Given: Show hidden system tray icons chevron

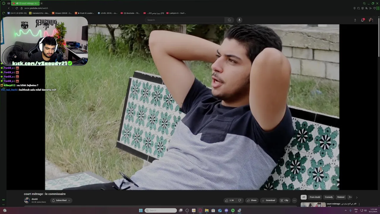Looking at the screenshot, I should pyautogui.click(x=346, y=210).
